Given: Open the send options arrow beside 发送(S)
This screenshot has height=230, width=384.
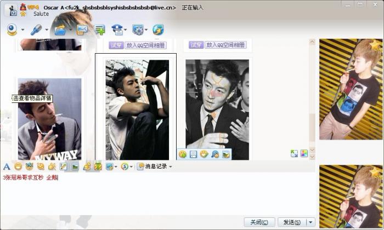Looking at the screenshot, I should pos(310,222).
